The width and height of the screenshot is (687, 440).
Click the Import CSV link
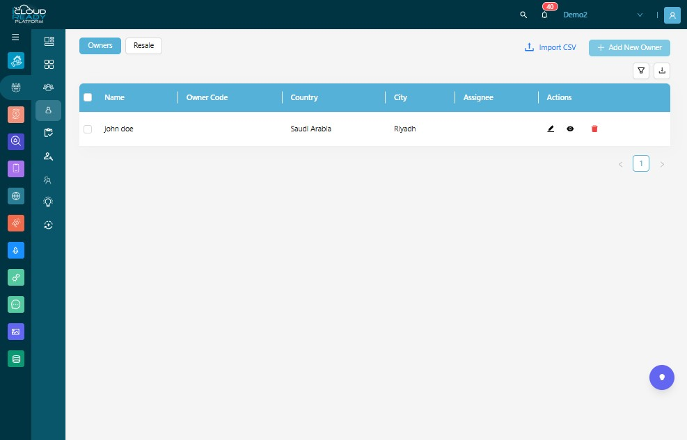pyautogui.click(x=551, y=47)
